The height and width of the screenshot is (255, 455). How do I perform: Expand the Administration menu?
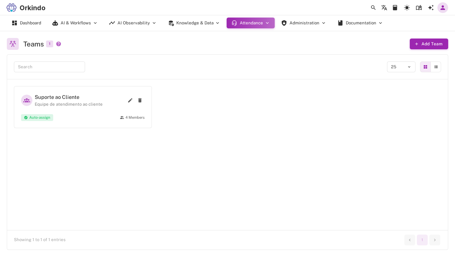[303, 23]
